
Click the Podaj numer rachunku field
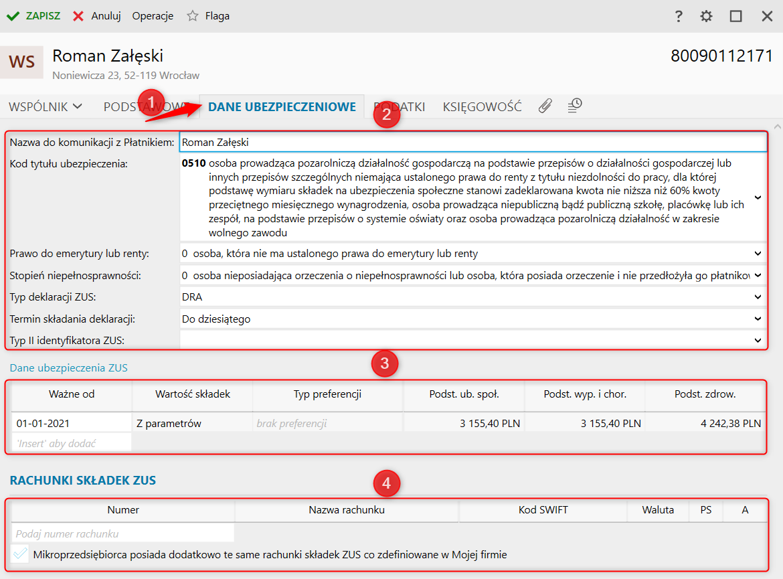pyautogui.click(x=123, y=533)
